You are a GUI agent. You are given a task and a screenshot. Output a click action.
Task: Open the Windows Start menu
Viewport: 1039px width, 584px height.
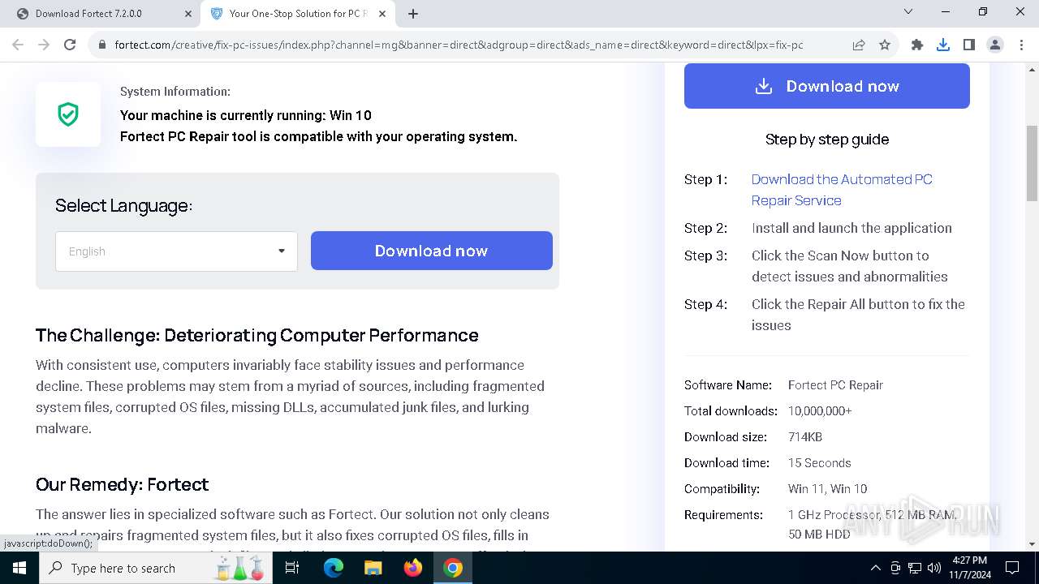19,568
